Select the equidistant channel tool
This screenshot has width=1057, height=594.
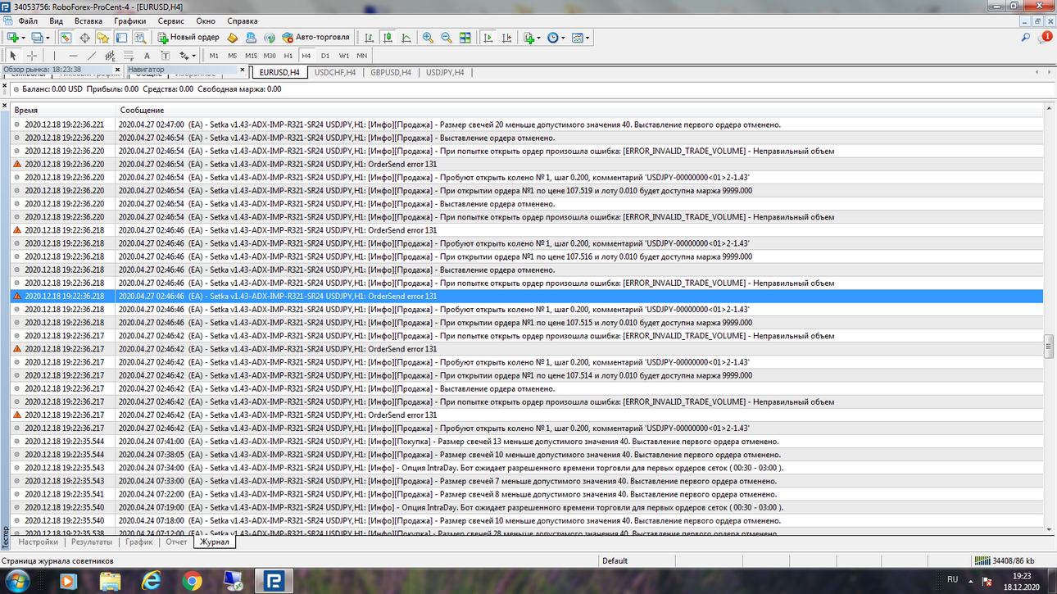click(110, 56)
